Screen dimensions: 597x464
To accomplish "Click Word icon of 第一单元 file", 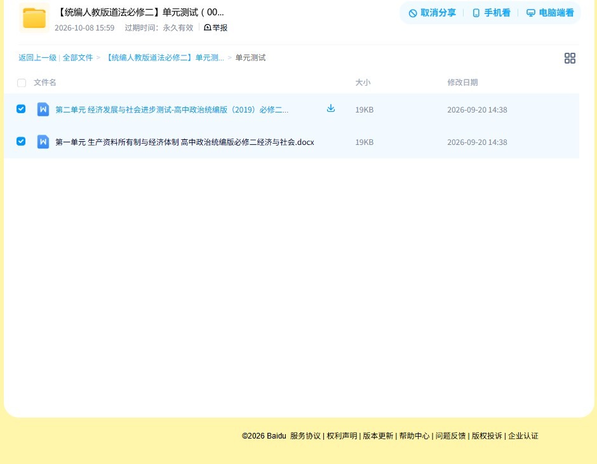I will pos(43,142).
